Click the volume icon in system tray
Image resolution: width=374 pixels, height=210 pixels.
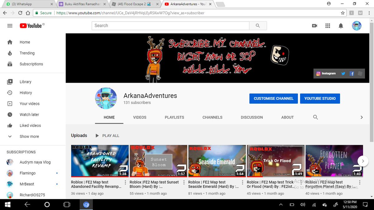[x=303, y=204]
